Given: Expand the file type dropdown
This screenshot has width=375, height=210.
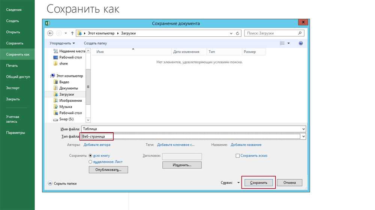Looking at the screenshot, I should (x=303, y=136).
